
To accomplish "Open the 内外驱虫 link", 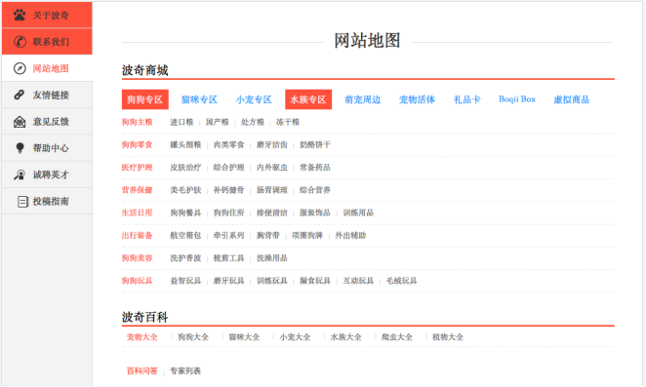I will click(272, 167).
